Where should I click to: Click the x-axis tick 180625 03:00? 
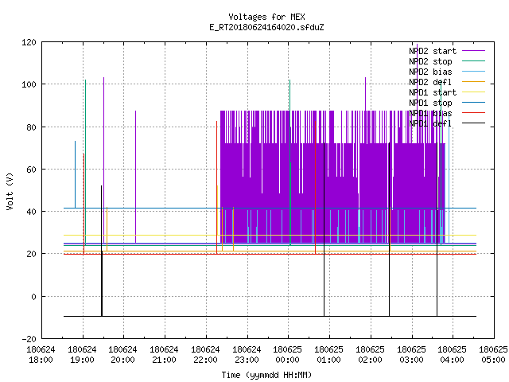pyautogui.click(x=411, y=355)
